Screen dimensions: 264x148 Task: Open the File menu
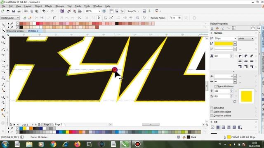point(3,6)
